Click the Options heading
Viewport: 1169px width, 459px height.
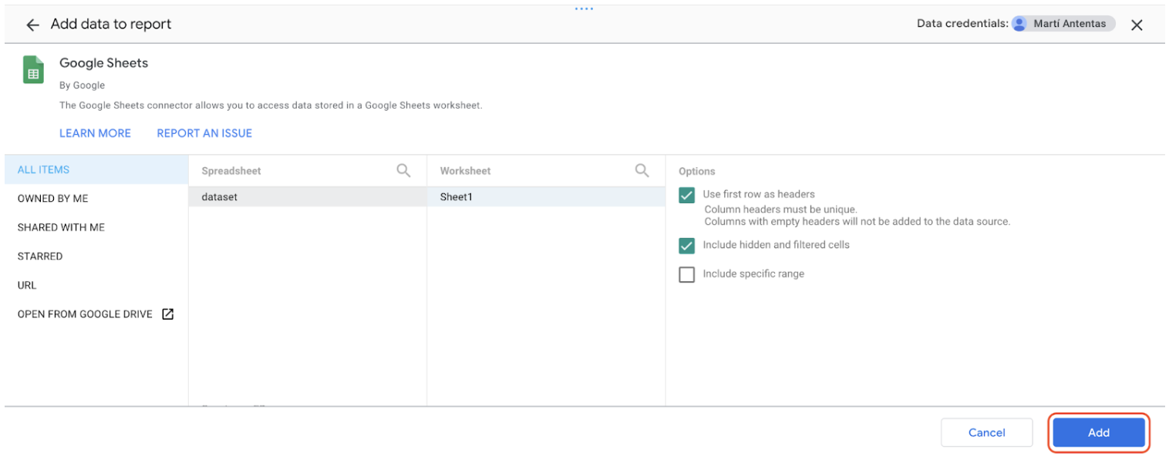click(697, 172)
